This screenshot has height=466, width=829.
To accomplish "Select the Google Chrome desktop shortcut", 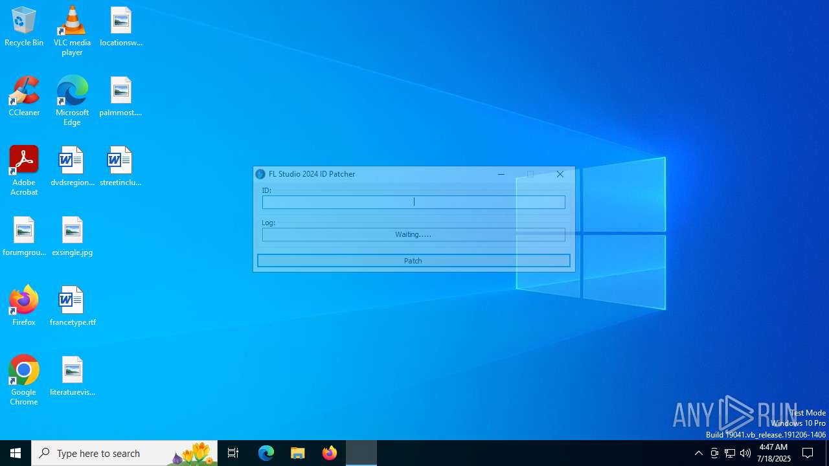I will click(x=24, y=381).
